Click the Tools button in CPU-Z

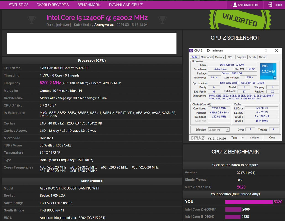(x=234, y=138)
